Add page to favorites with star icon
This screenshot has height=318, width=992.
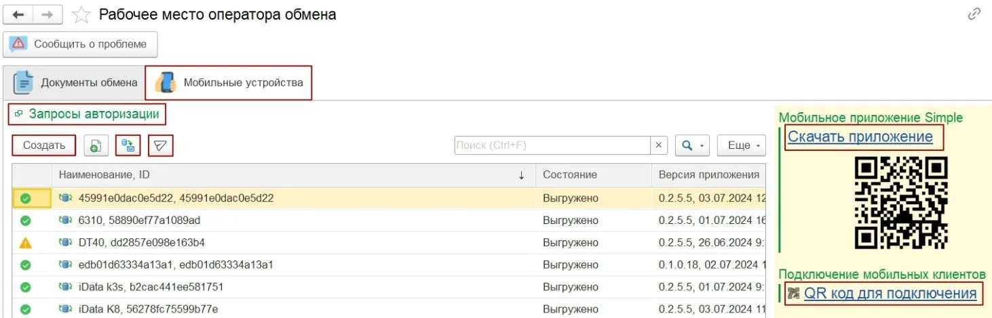click(81, 14)
